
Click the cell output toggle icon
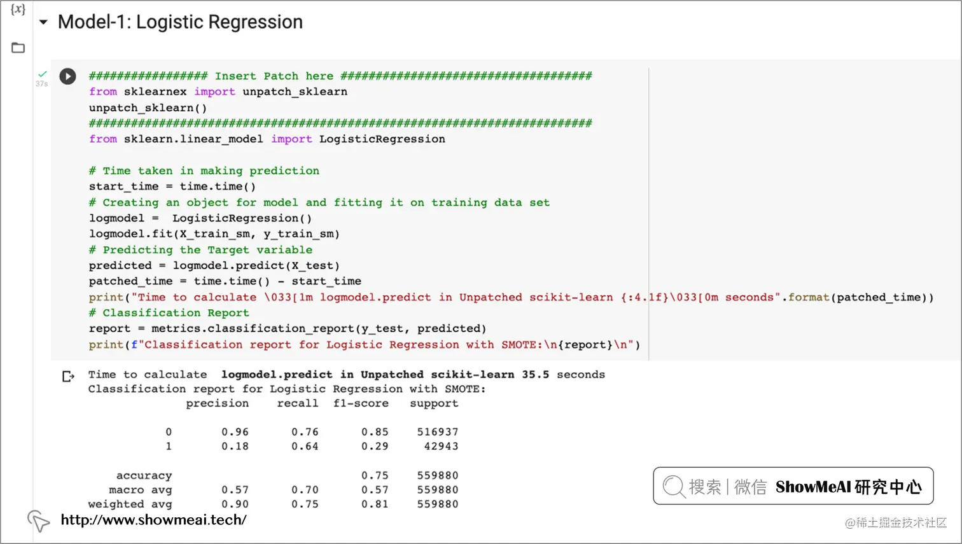pyautogui.click(x=68, y=376)
